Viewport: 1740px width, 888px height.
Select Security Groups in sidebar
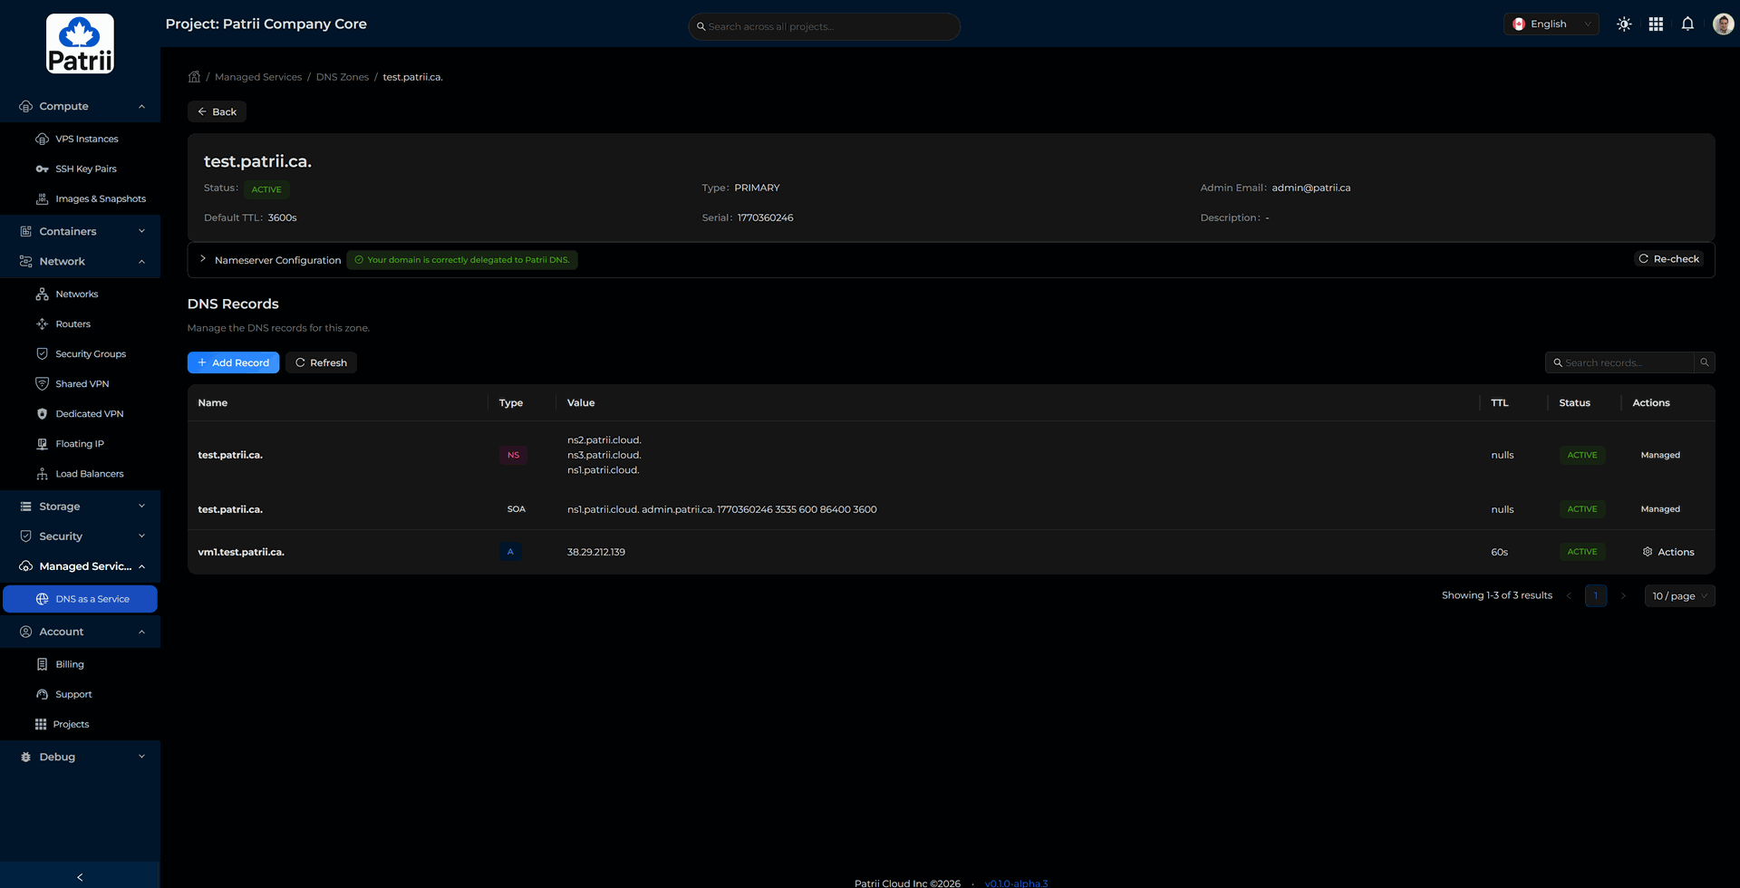(91, 354)
